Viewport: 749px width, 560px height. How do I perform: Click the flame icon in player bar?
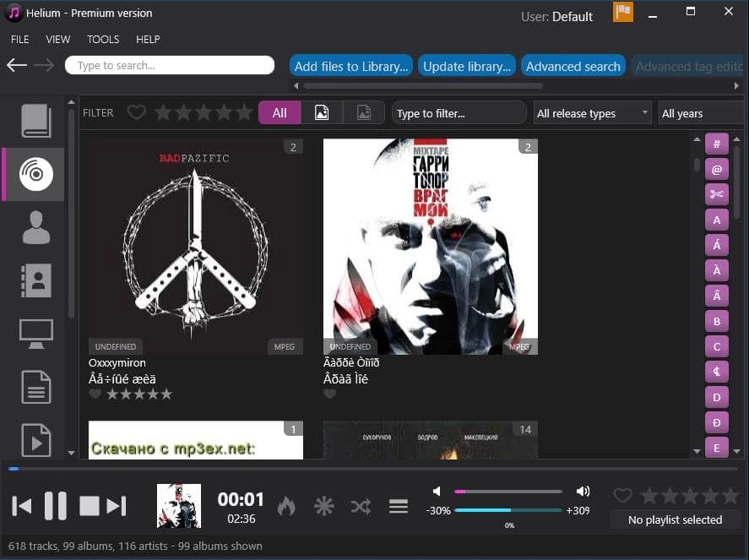tap(286, 506)
